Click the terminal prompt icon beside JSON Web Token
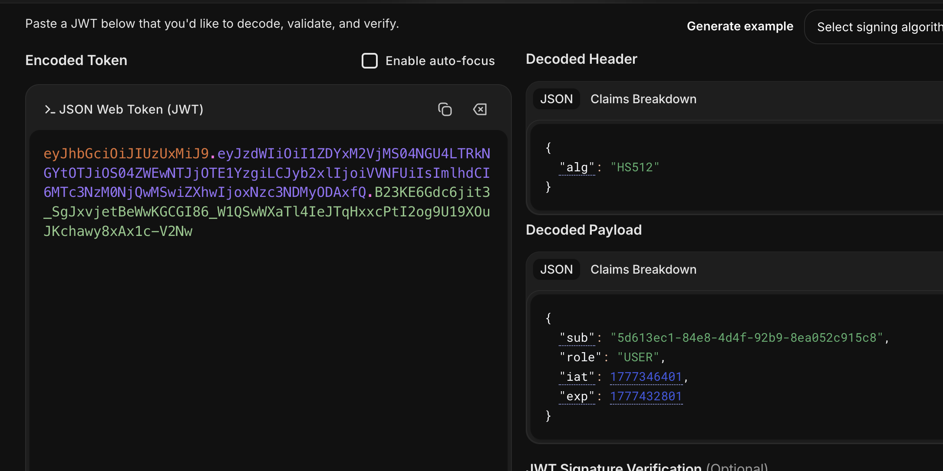Image resolution: width=943 pixels, height=471 pixels. click(49, 110)
